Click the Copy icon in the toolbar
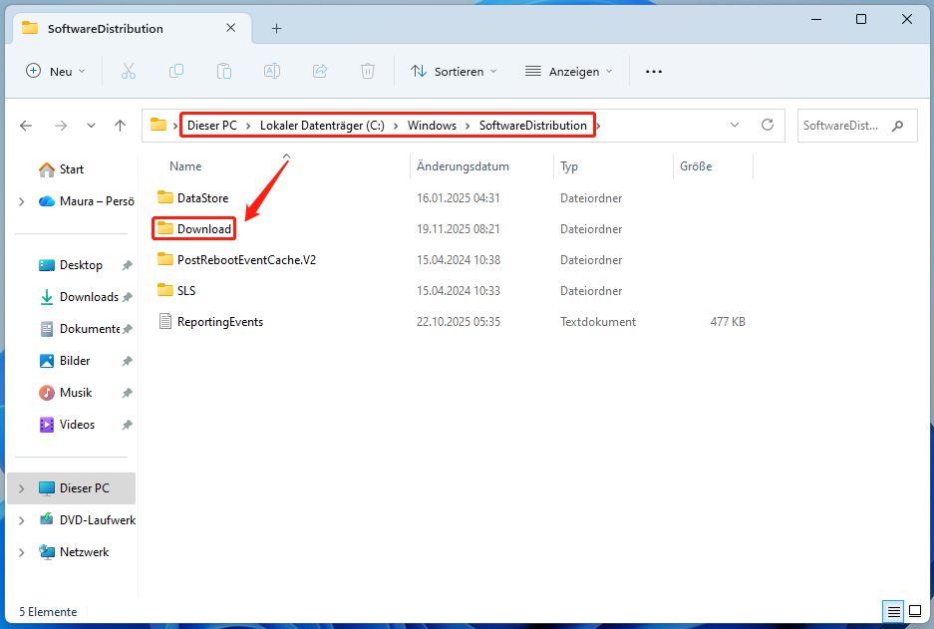 (x=175, y=71)
